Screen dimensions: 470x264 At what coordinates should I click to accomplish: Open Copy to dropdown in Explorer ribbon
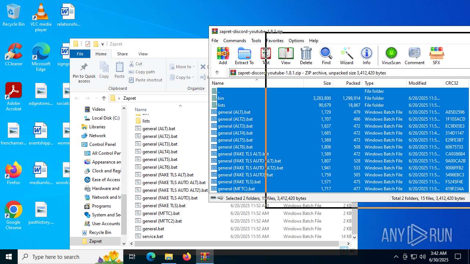[182, 77]
